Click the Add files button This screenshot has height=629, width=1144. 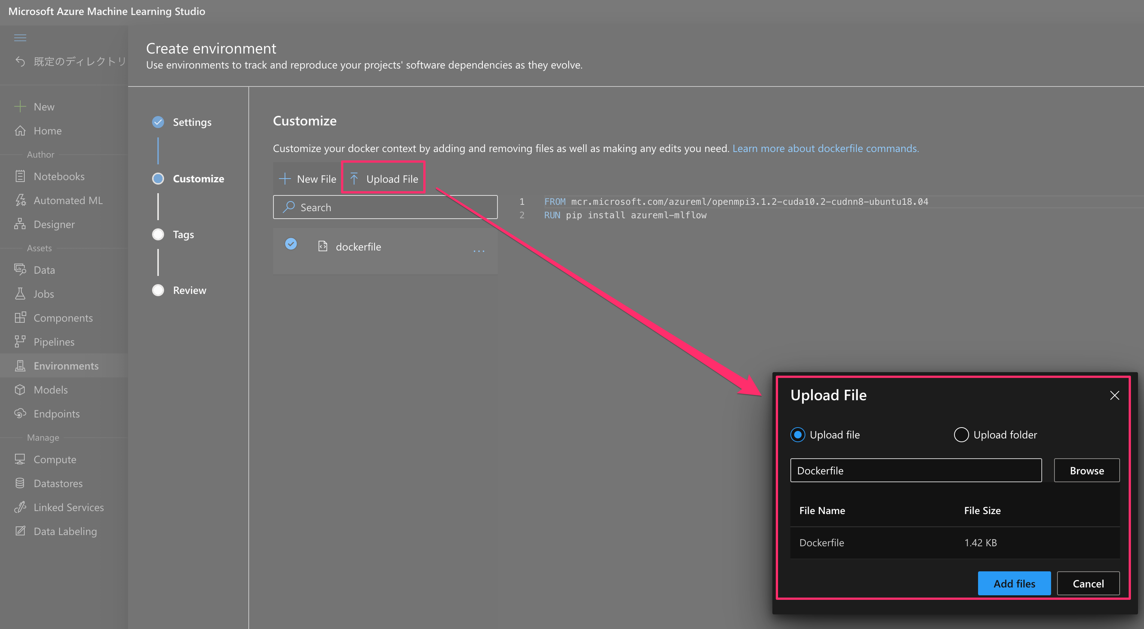coord(1014,583)
